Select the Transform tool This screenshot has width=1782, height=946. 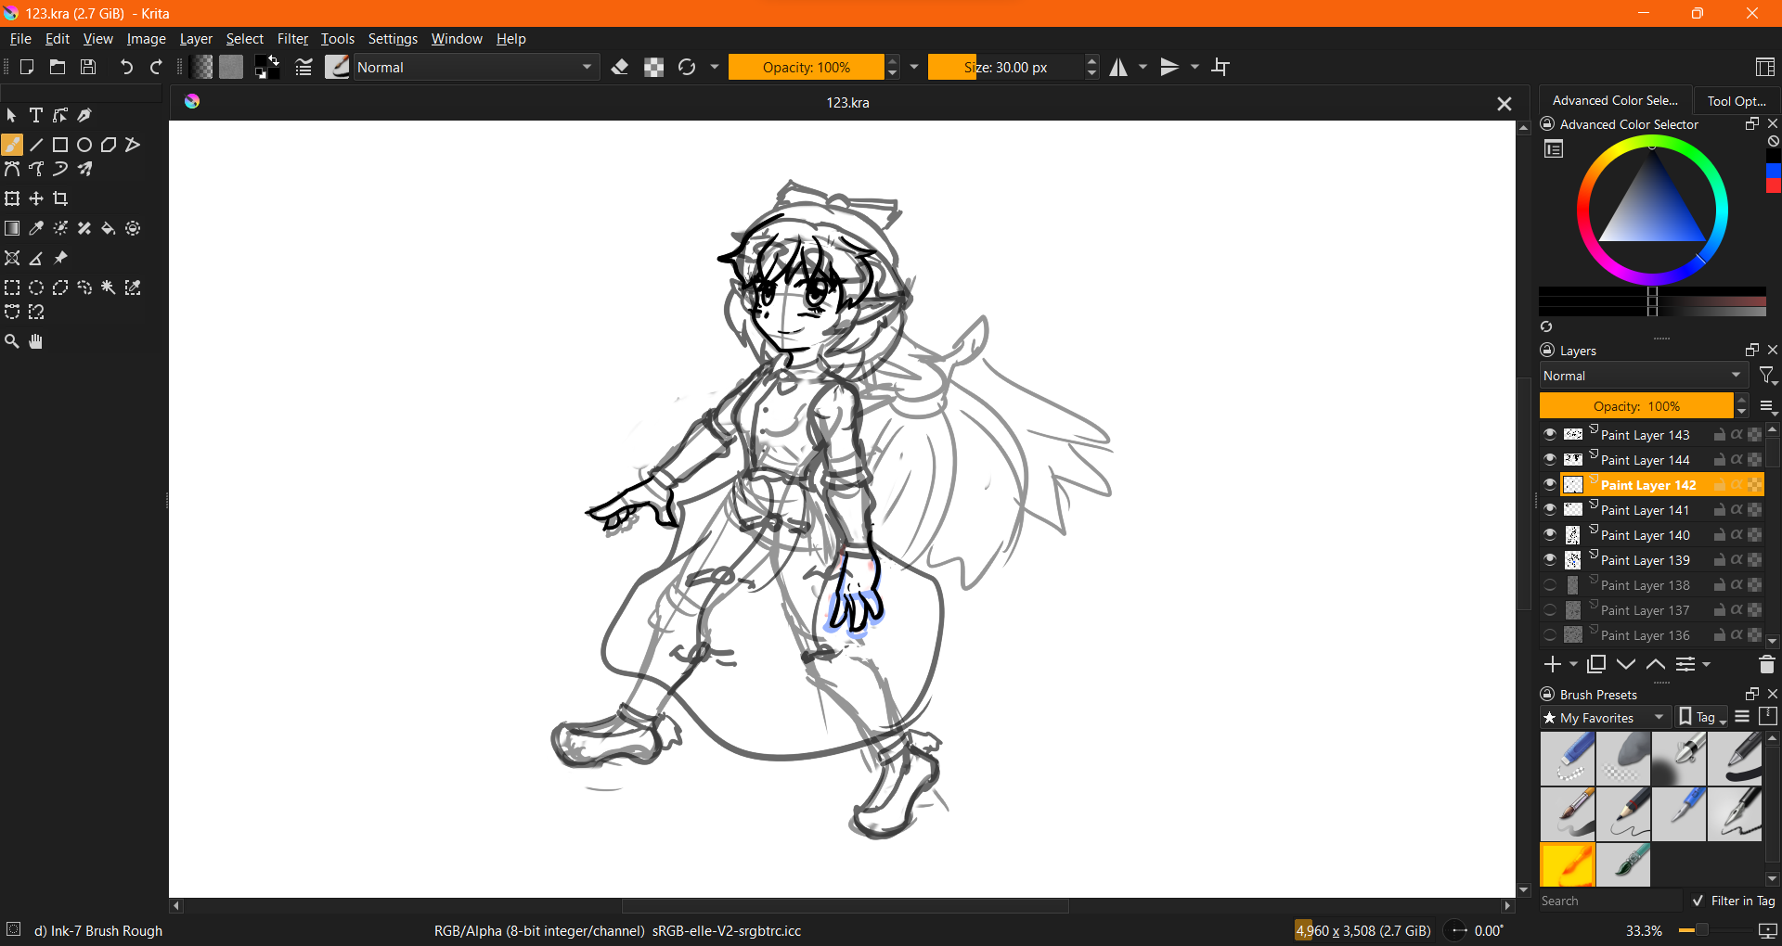[x=12, y=198]
